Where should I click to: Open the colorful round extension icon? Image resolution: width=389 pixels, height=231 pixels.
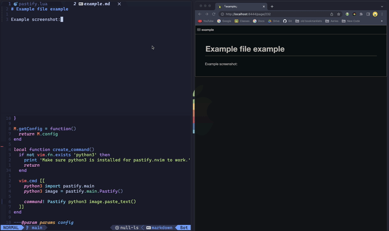pos(354,14)
